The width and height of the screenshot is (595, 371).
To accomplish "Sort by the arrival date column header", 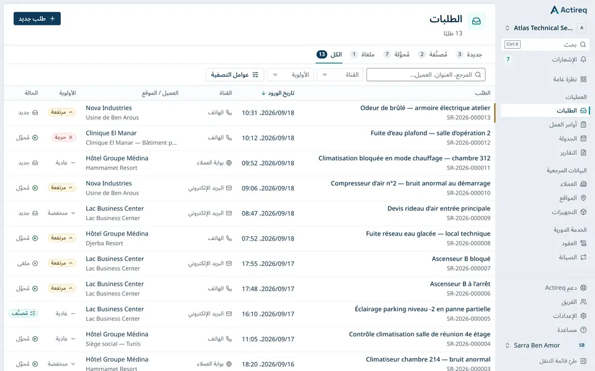I will pyautogui.click(x=278, y=93).
